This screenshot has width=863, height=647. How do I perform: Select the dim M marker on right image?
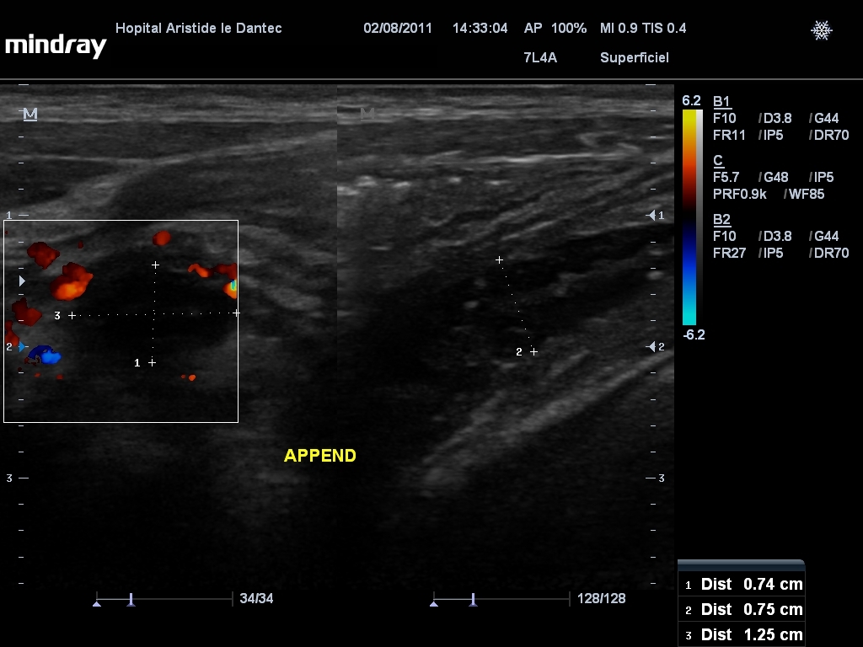tap(367, 114)
